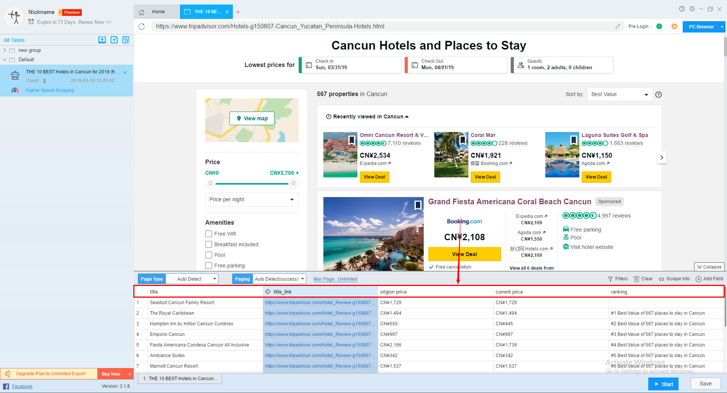Check the Free Wifi amenity

[209, 234]
